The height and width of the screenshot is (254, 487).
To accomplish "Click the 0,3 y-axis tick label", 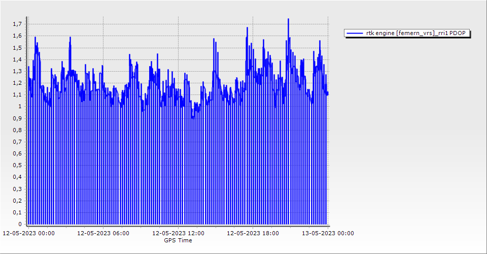I will pos(17,189).
